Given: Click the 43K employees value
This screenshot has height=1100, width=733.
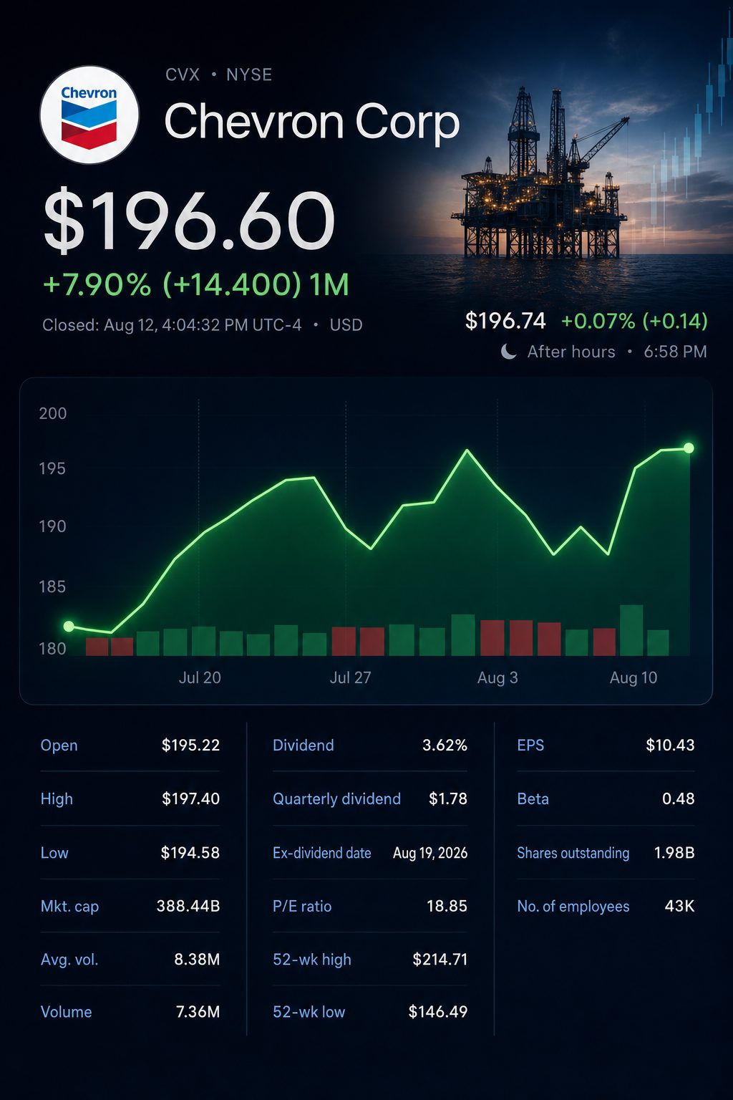Looking at the screenshot, I should click(x=679, y=906).
